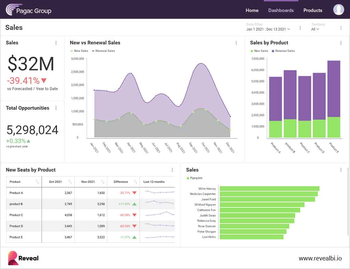This screenshot has height=269, width=350.
Task: Open the Sales by Product options menu
Action: (x=341, y=43)
